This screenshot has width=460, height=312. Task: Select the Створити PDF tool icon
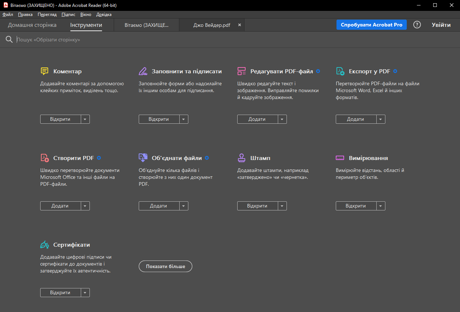click(44, 158)
